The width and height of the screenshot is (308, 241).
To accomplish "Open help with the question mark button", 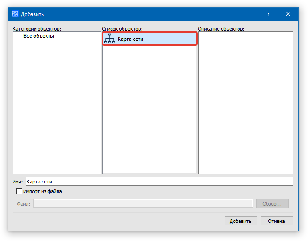I will click(268, 14).
